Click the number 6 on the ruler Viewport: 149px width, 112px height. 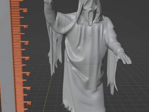27,43
